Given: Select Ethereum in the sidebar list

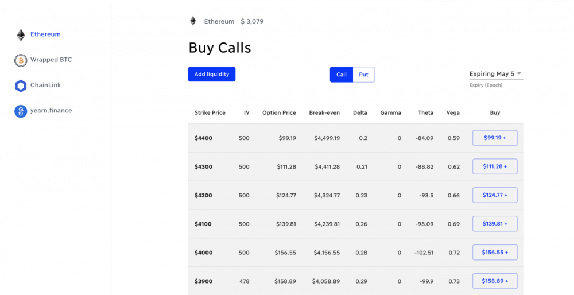Looking at the screenshot, I should (x=45, y=34).
